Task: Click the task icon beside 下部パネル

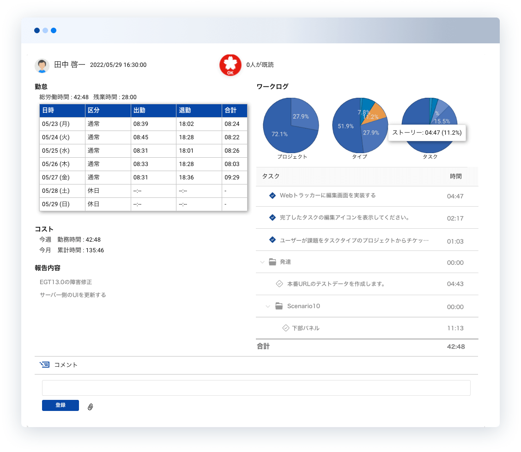Action: pos(286,328)
